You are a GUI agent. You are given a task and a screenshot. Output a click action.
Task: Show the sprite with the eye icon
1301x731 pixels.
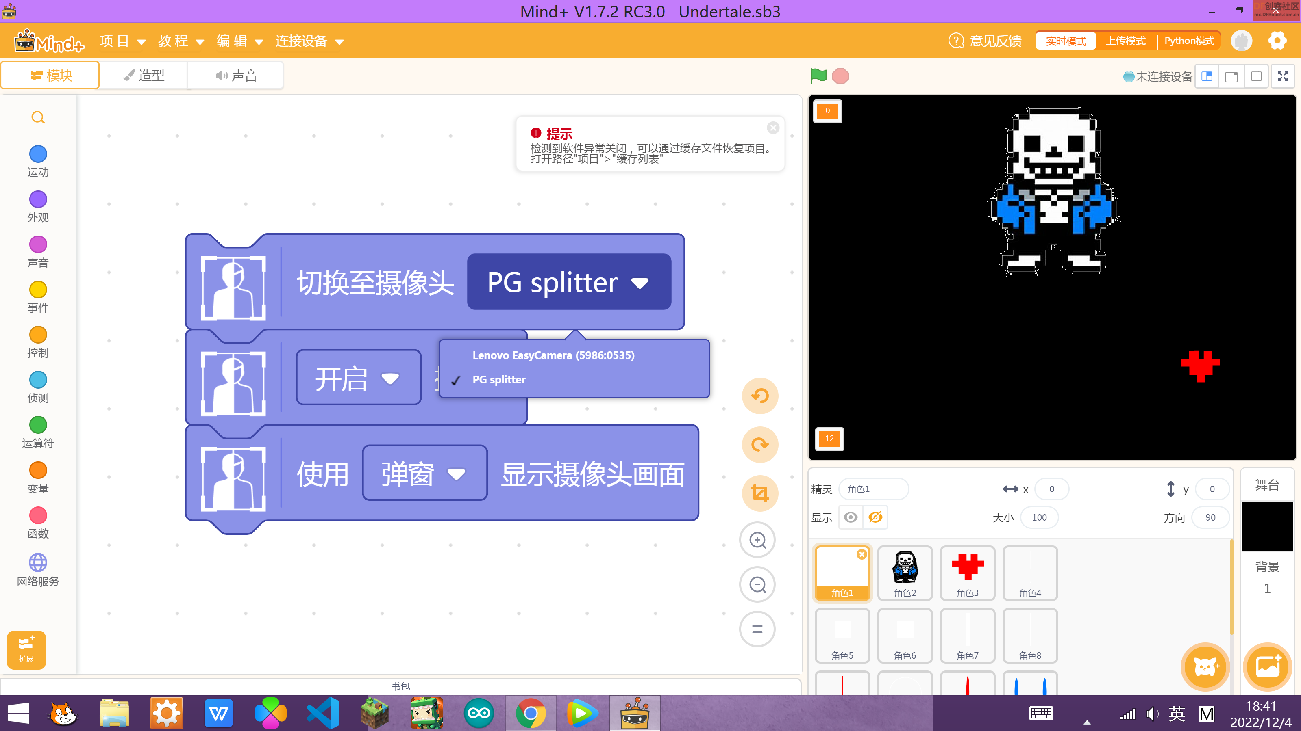[851, 517]
